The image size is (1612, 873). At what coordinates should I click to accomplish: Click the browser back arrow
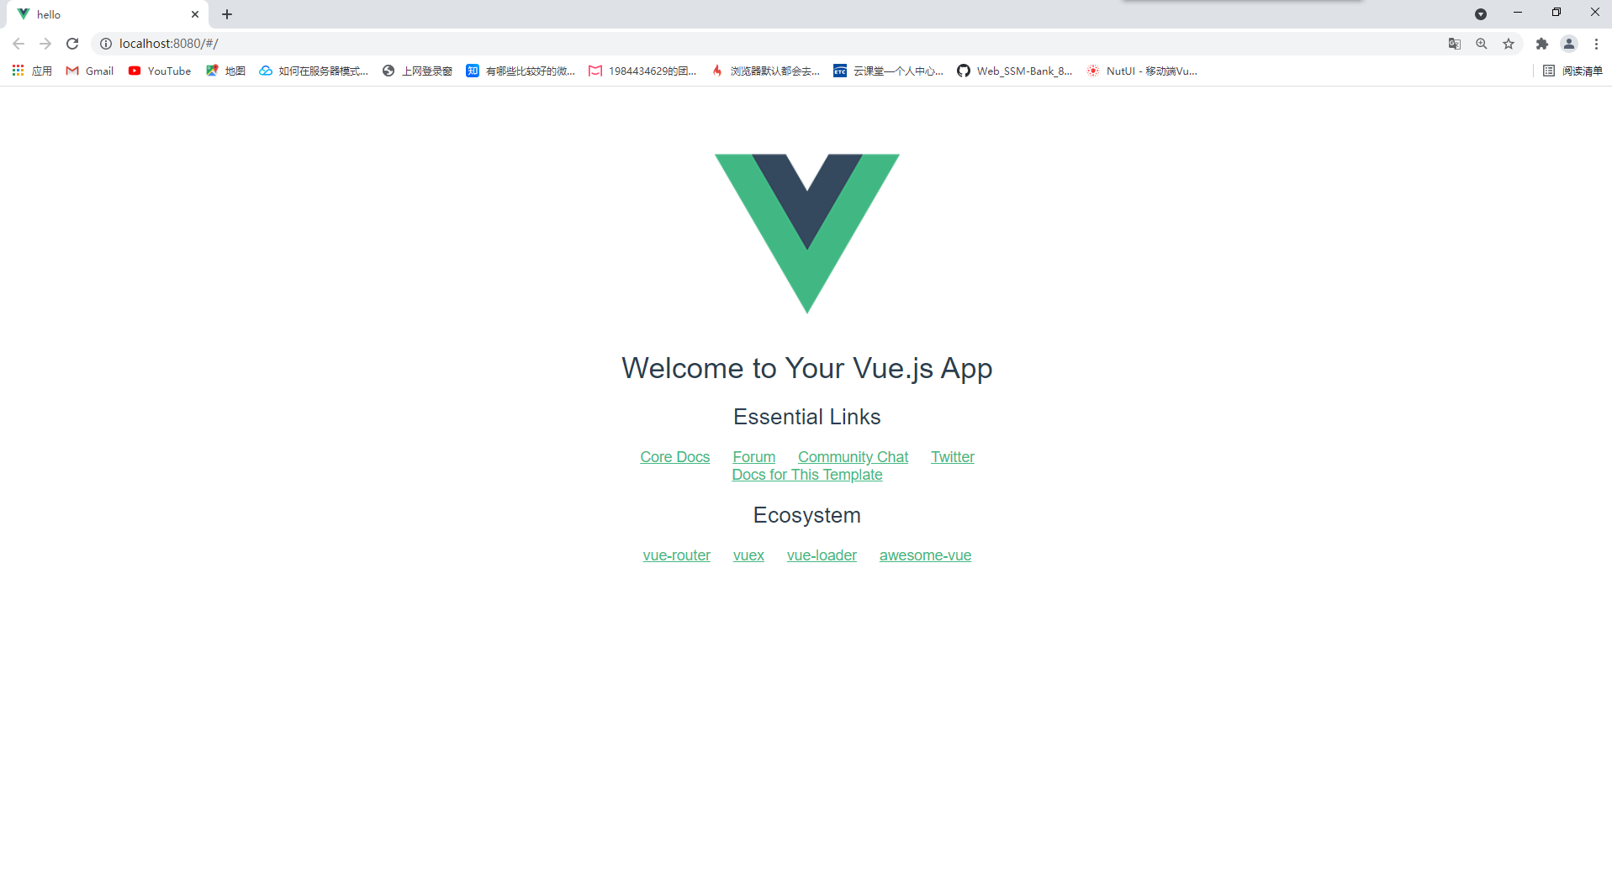(x=18, y=44)
